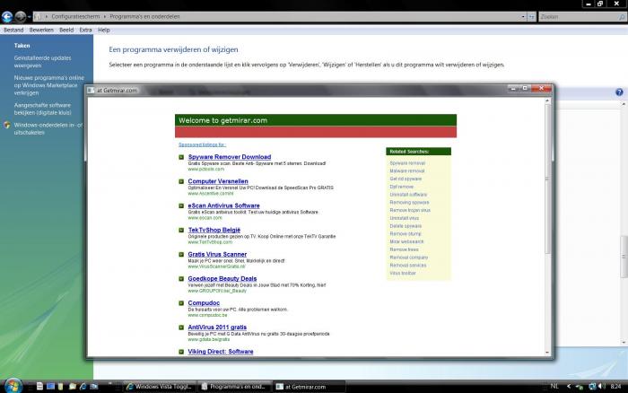
Task: Click the Delete spyware related search
Action: pos(406,226)
